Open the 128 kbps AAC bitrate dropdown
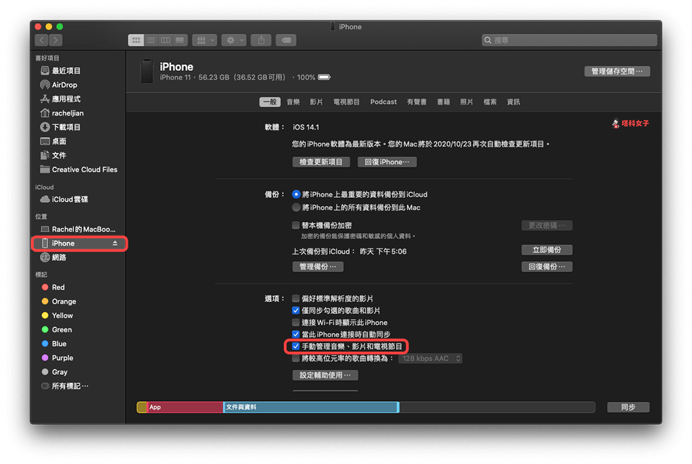The height and width of the screenshot is (464, 692). 430,359
